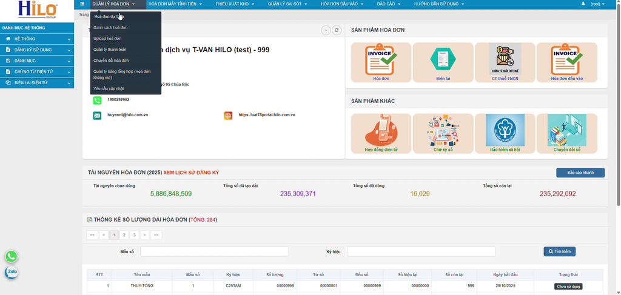Open the Chuyển đổi số tile
The image size is (621, 295).
tap(566, 133)
